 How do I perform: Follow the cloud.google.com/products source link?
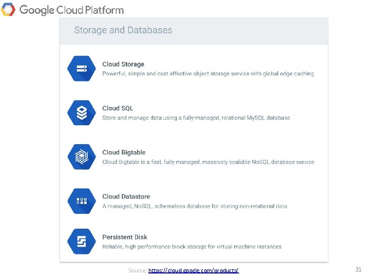(x=194, y=270)
